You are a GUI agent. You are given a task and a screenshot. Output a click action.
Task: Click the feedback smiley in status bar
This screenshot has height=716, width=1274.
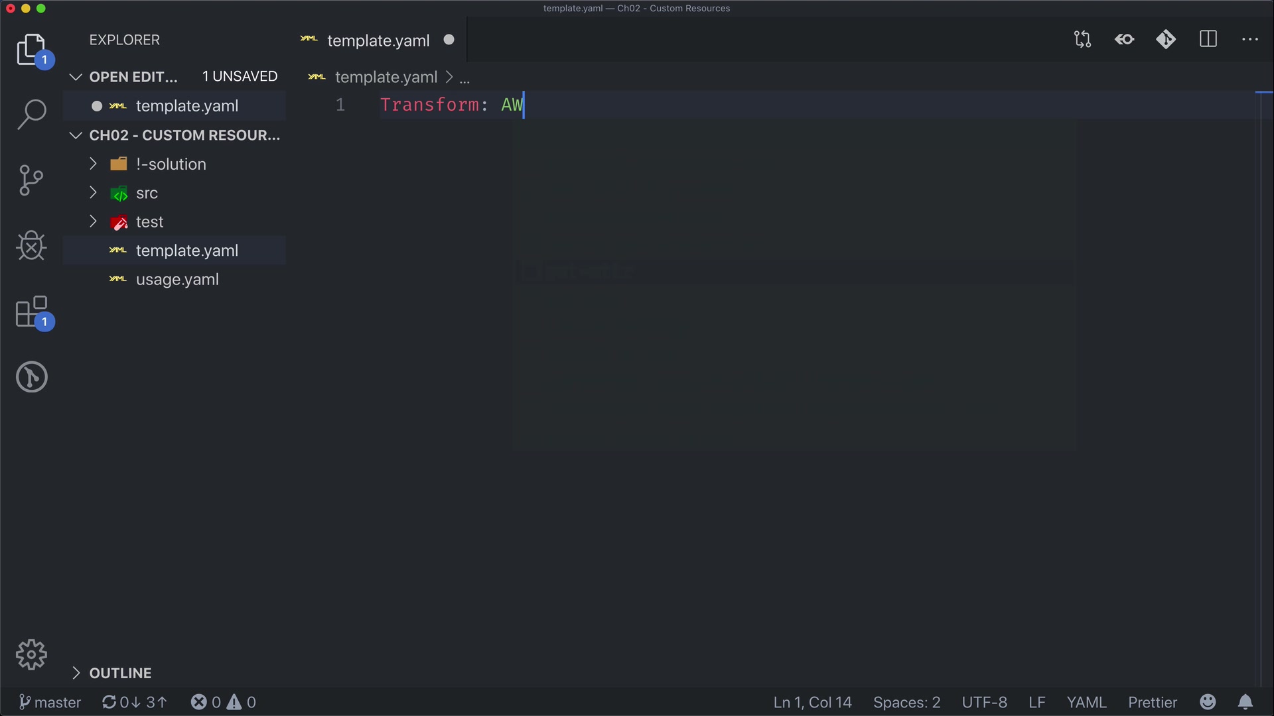pos(1208,702)
